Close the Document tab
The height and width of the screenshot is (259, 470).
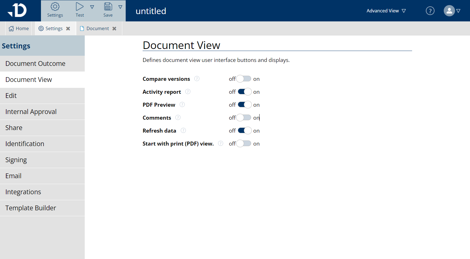click(115, 28)
